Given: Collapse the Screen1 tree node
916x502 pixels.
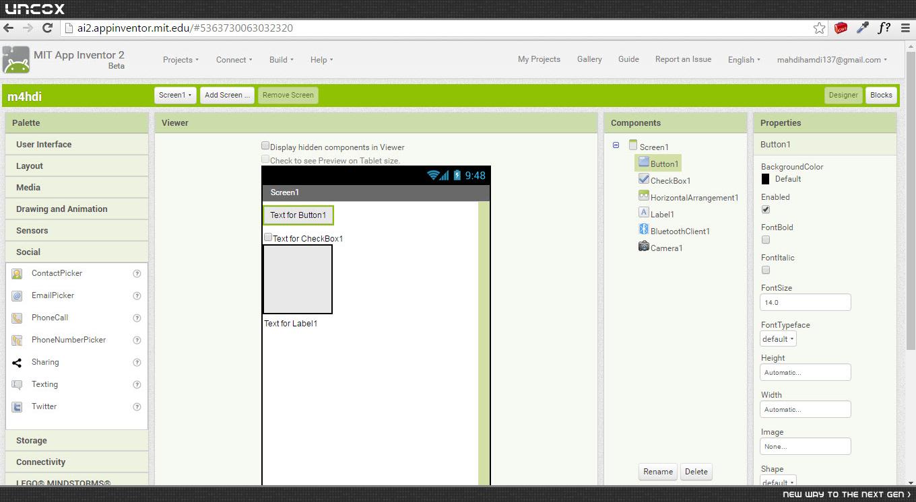Looking at the screenshot, I should 616,145.
